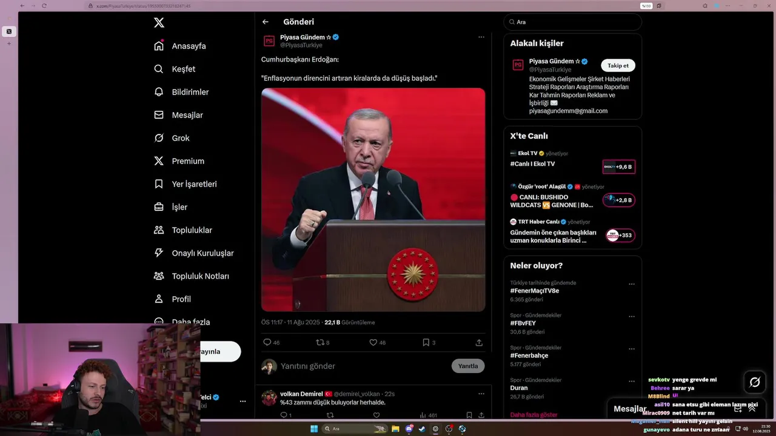Bookmark the main post (3 bookmarks)

pyautogui.click(x=429, y=342)
